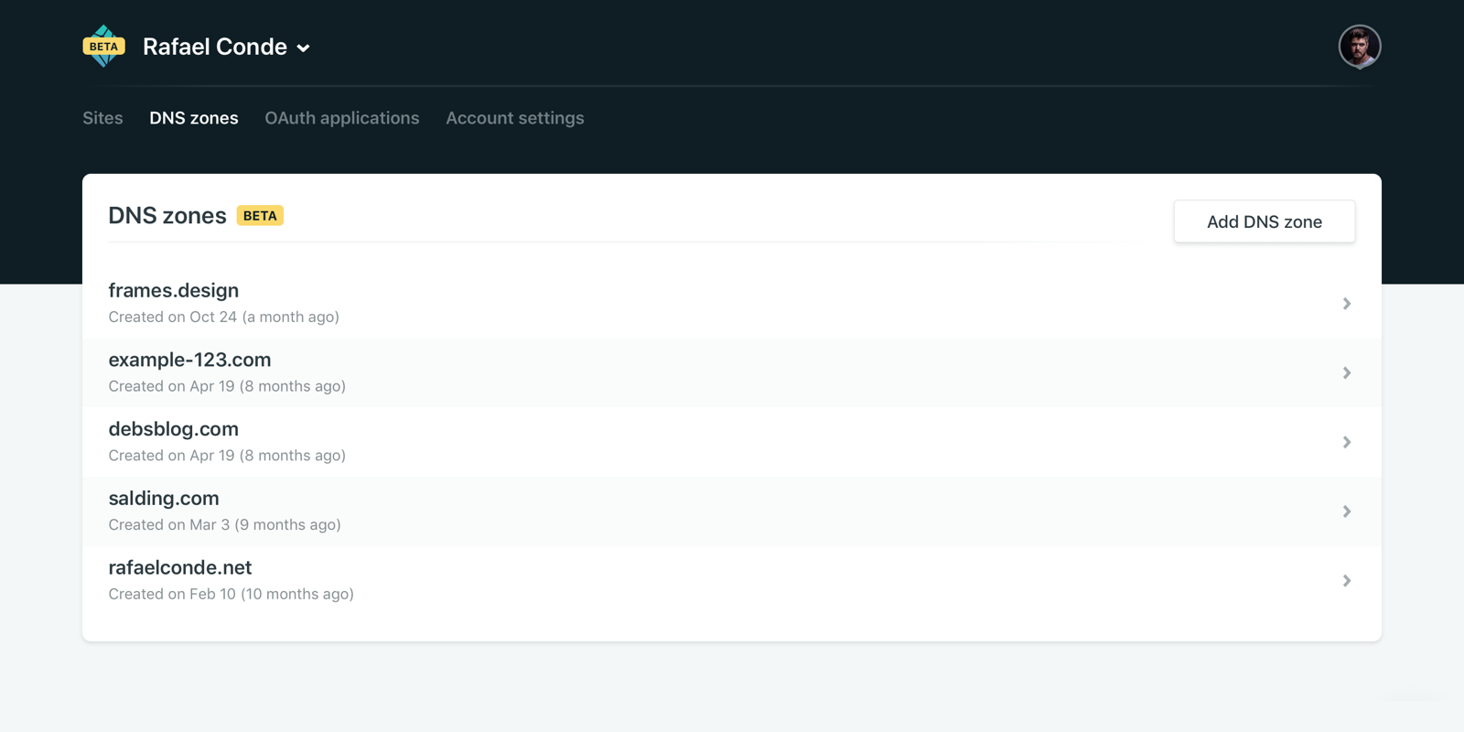Open the frames.design zone link
This screenshot has width=1464, height=732.
[x=174, y=291]
